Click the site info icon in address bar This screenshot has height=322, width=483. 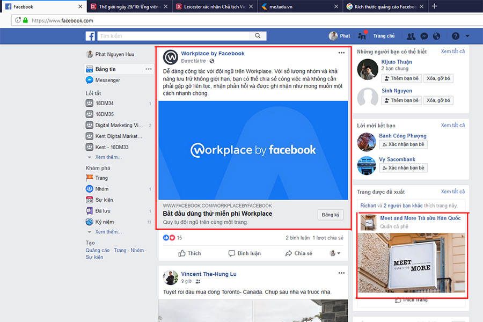pos(18,20)
